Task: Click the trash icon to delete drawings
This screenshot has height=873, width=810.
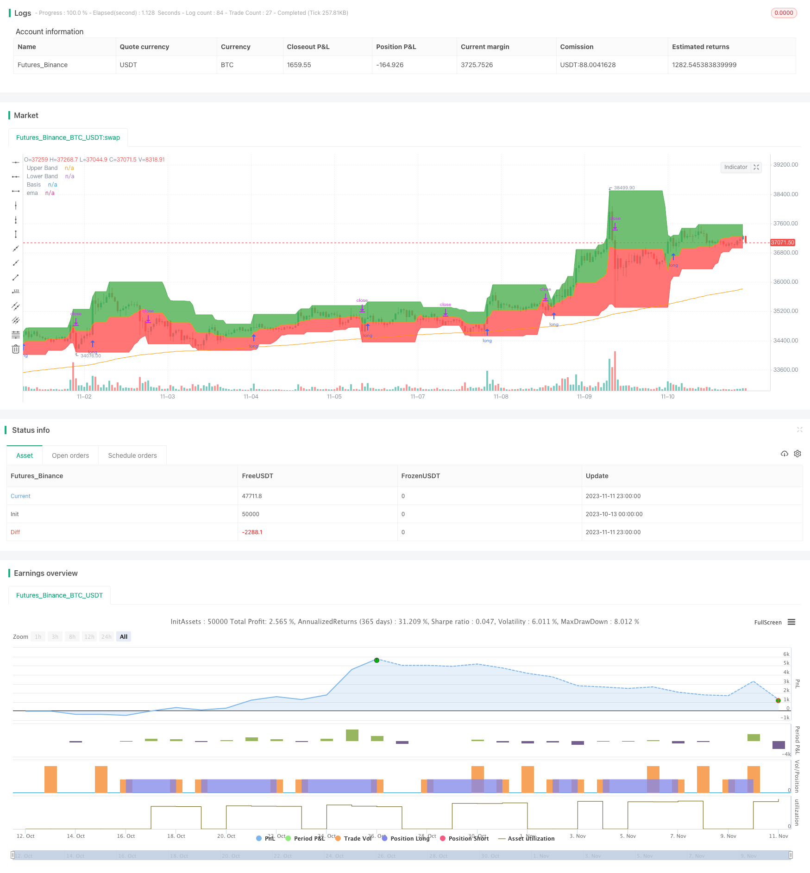Action: (x=16, y=349)
